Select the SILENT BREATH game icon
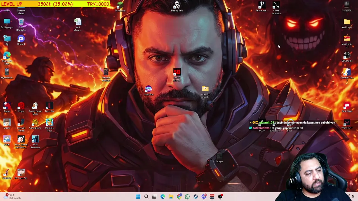This screenshot has height=201, width=358. coord(177,75)
